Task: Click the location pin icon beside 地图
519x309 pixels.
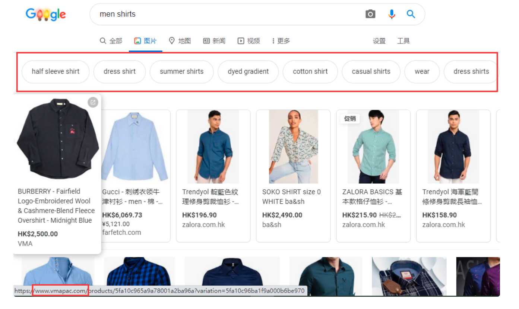Action: 171,41
